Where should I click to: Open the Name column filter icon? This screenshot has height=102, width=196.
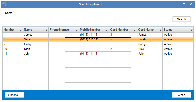click(46, 30)
